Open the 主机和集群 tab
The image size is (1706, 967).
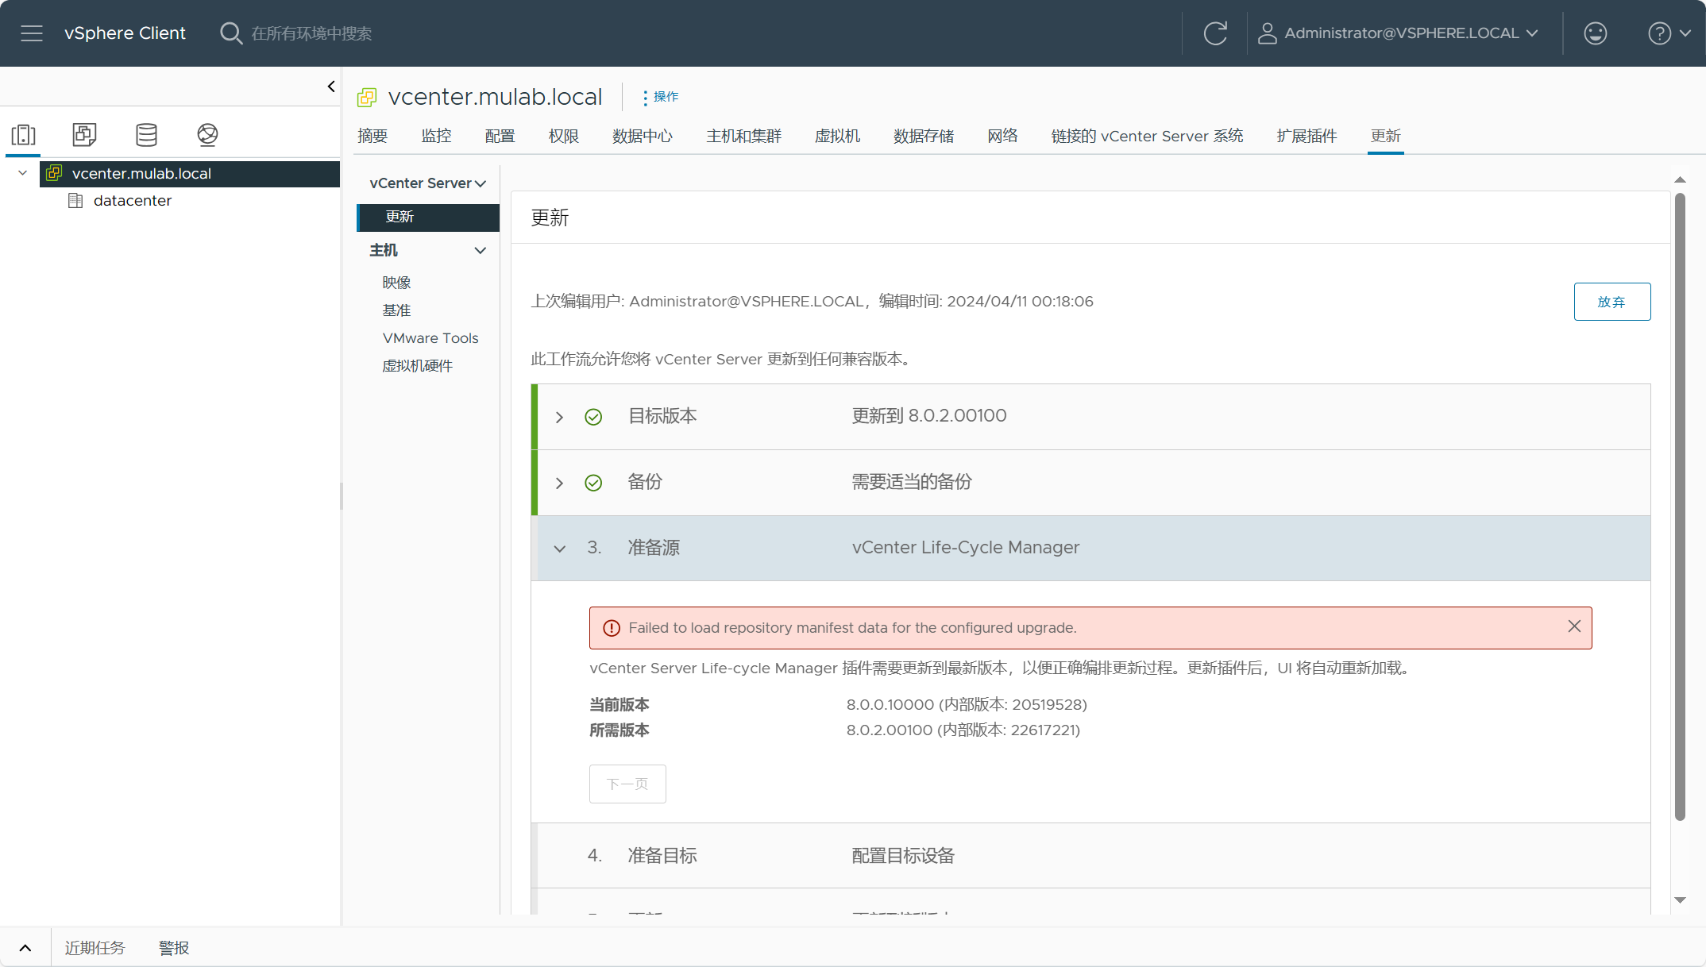744,136
